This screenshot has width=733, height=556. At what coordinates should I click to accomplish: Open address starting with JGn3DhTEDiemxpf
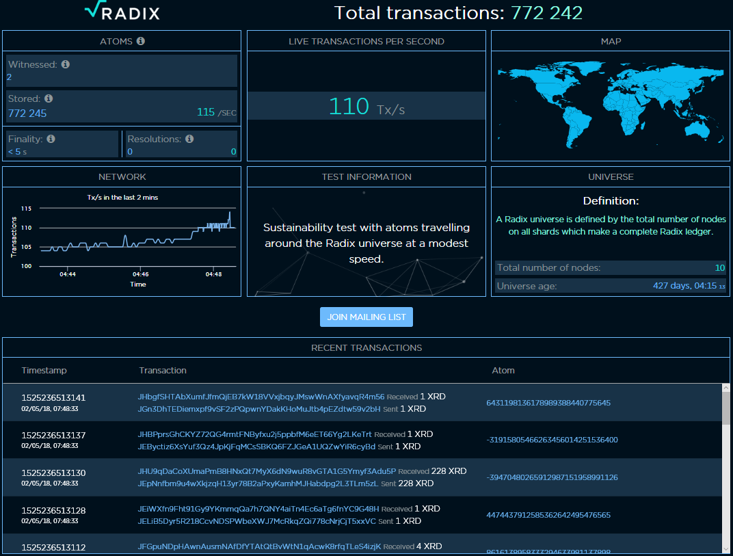point(259,409)
